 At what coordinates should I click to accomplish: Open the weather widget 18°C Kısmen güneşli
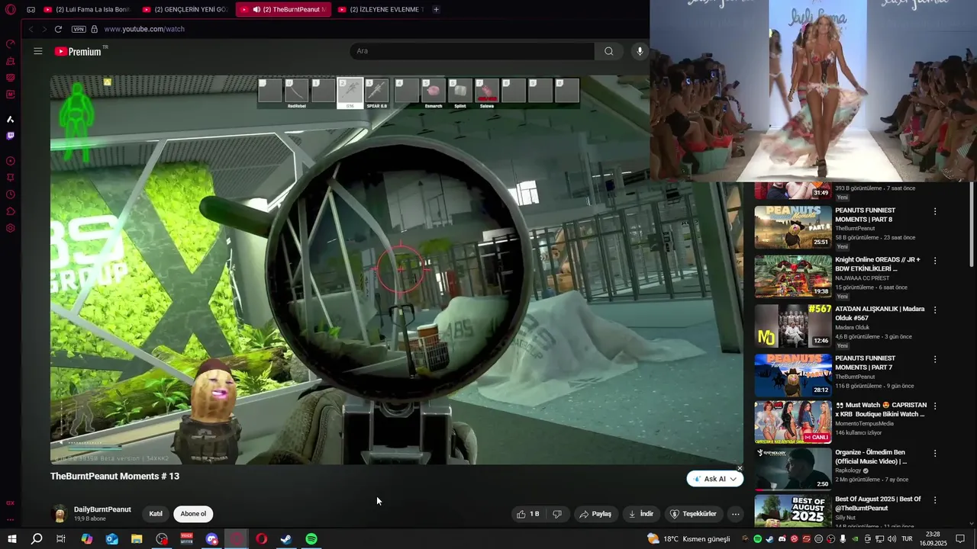coord(688,539)
